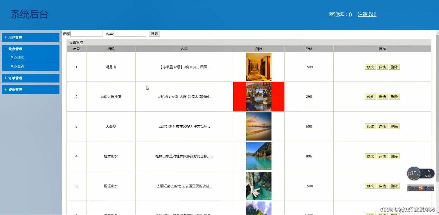
Task: Expand the 订单管理 sidebar section
Action: [x=30, y=78]
